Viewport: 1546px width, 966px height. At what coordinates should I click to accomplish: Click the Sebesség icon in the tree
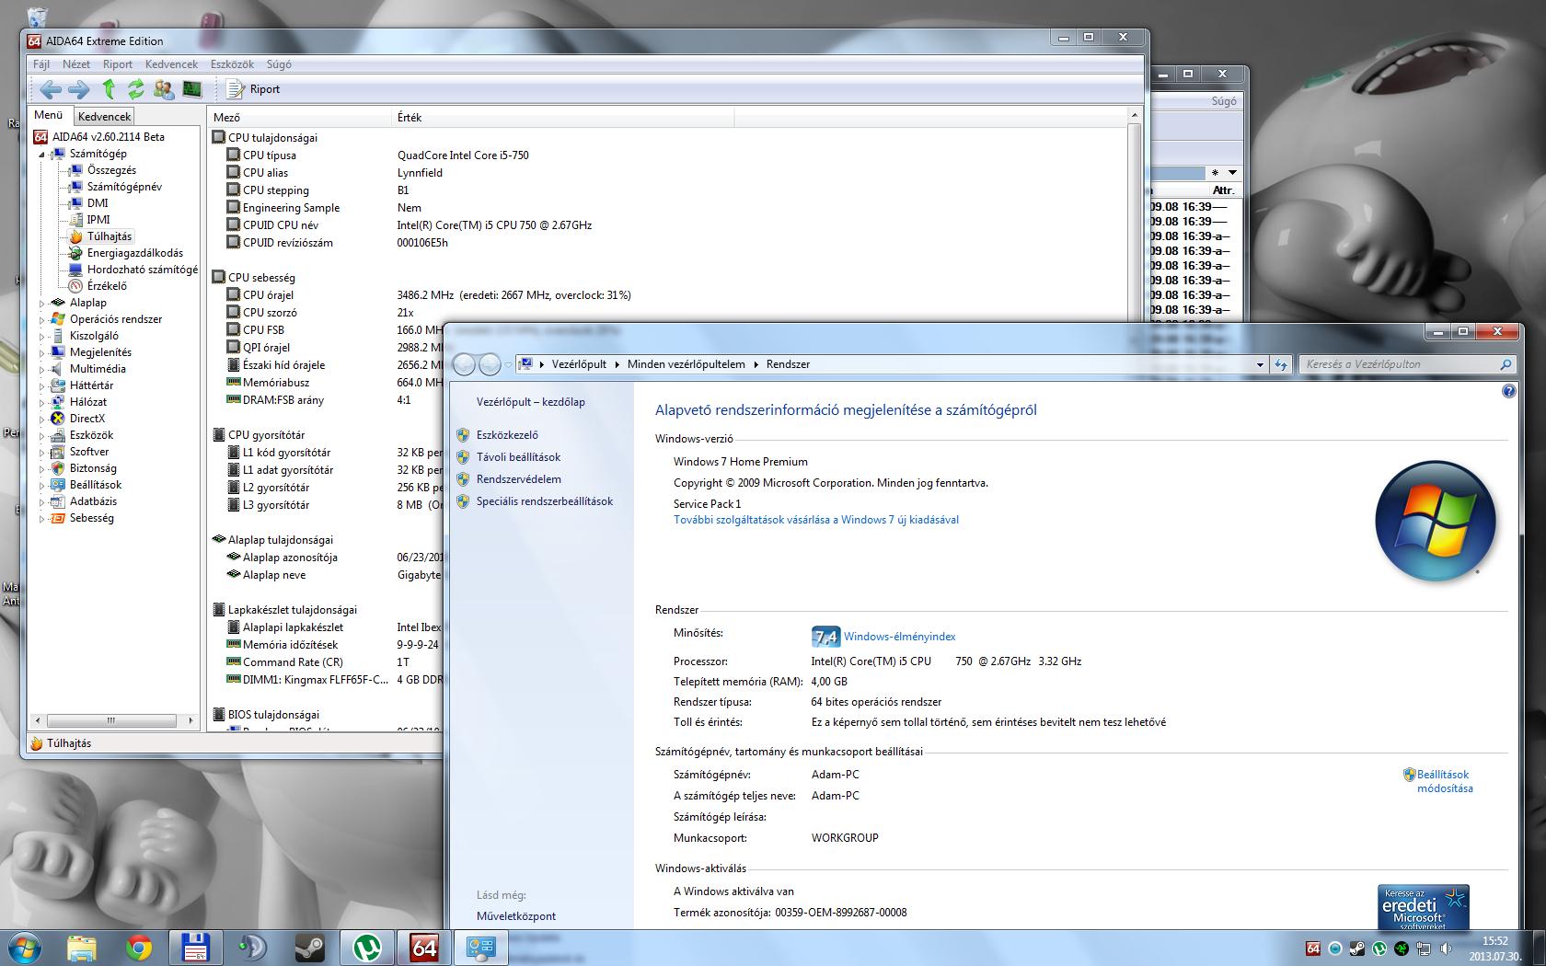click(57, 518)
